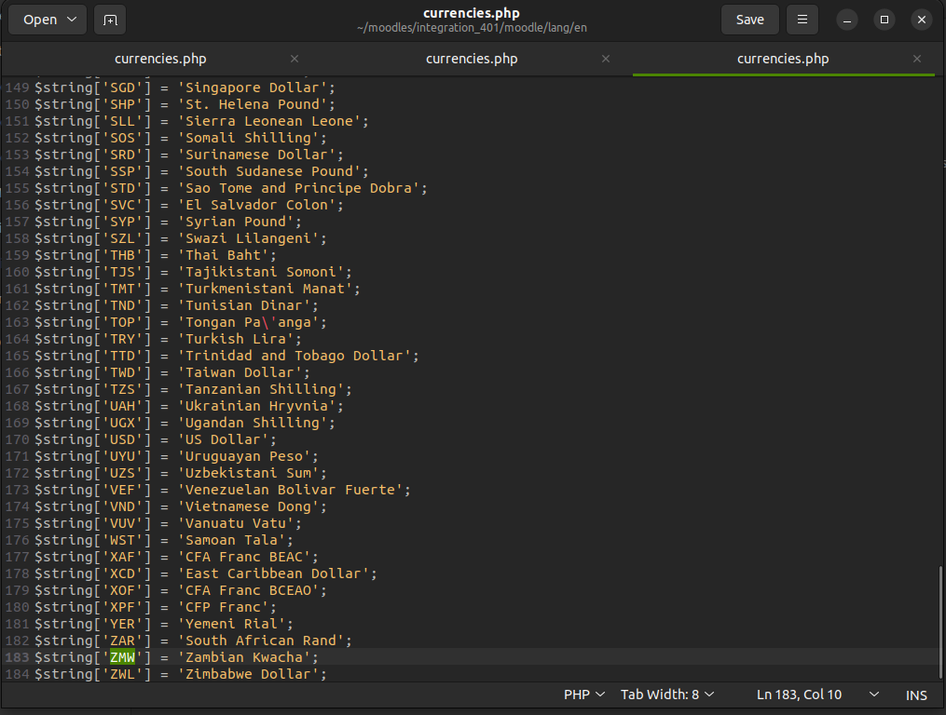Click the 'US Dollar' string
The width and height of the screenshot is (946, 715).
tap(223, 440)
